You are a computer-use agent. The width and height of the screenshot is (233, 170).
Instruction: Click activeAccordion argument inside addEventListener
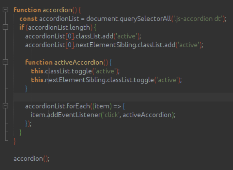click(147, 115)
